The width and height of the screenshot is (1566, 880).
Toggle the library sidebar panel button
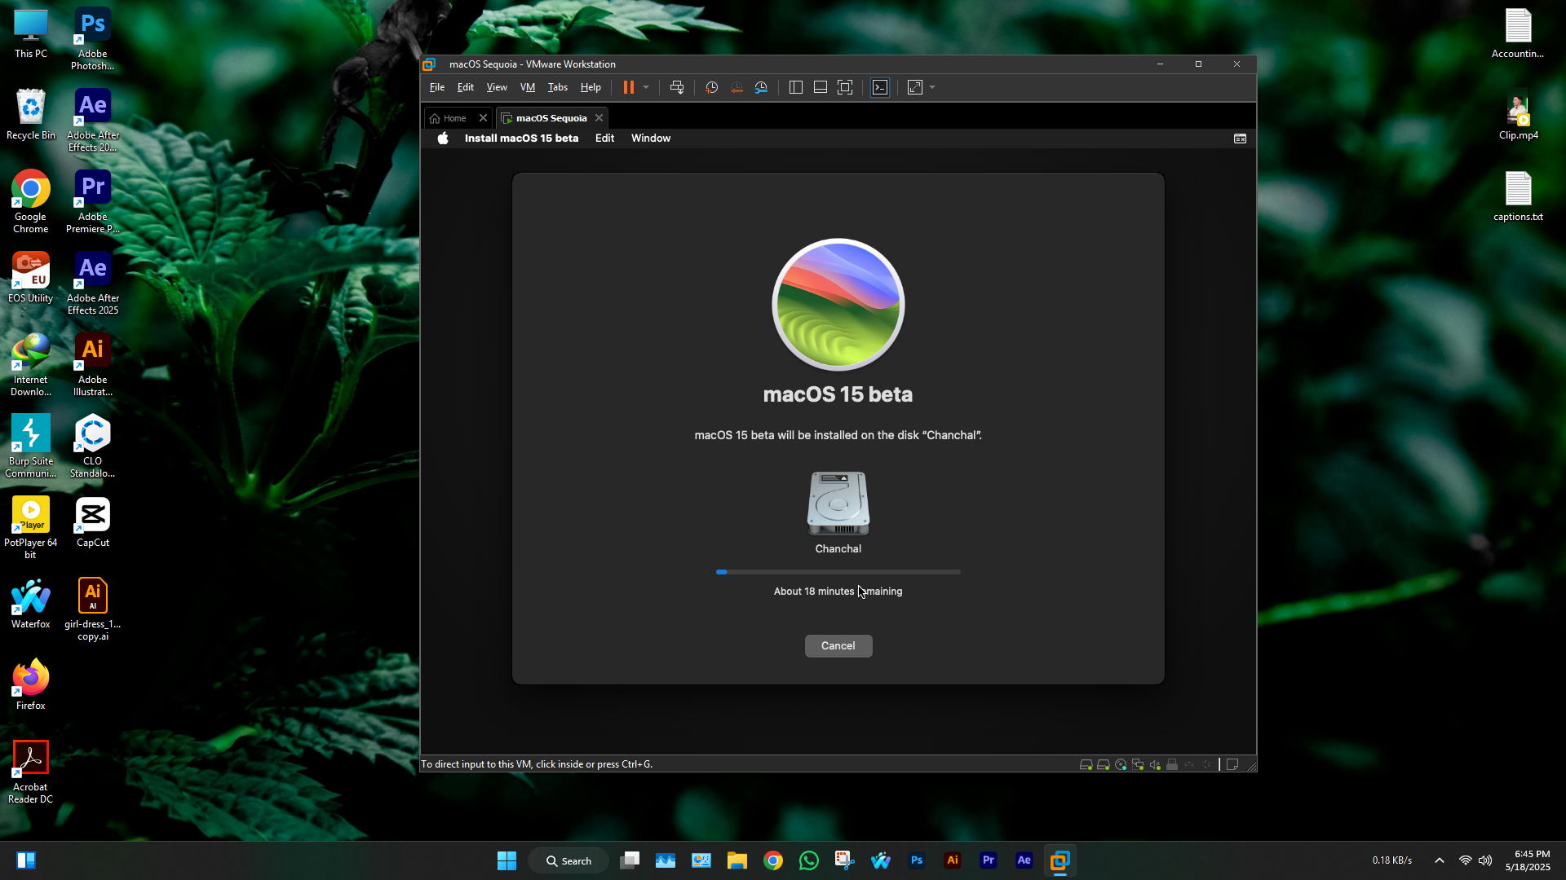point(796,87)
